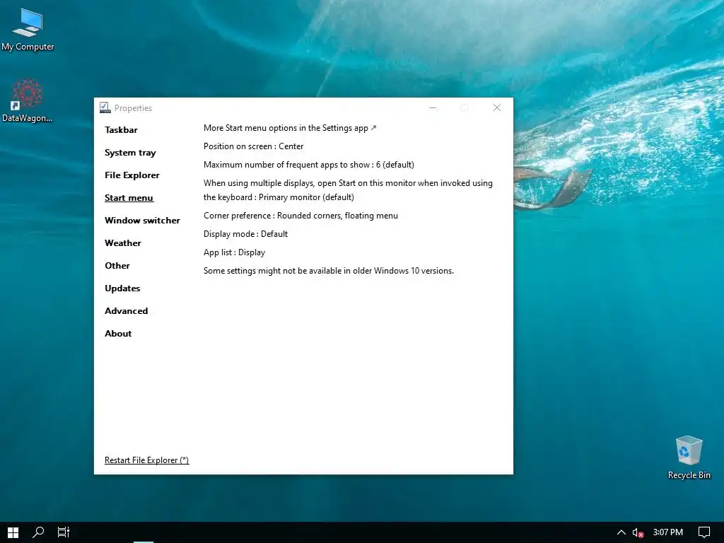724x543 pixels.
Task: Go to Window switcher section
Action: click(x=142, y=221)
